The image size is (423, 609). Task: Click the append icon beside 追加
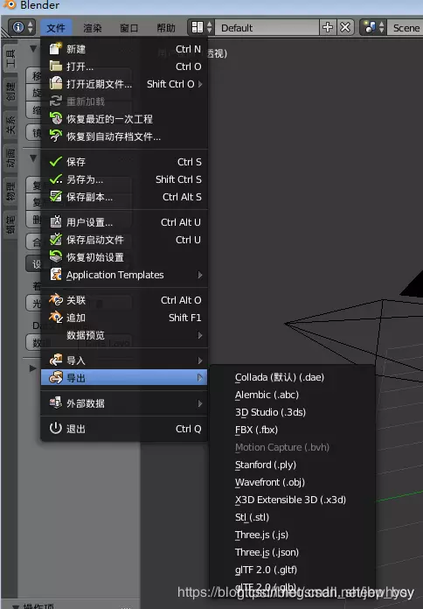[55, 317]
